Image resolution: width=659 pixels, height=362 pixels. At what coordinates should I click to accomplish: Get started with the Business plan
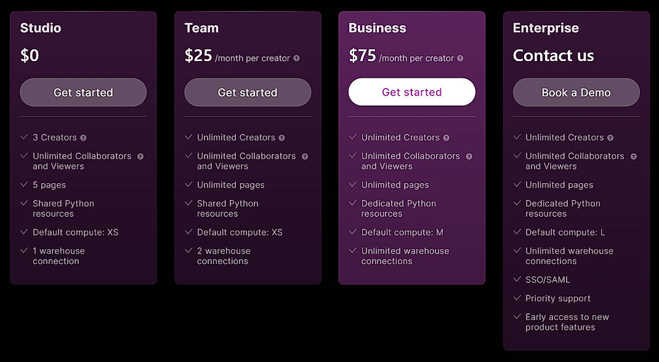[x=411, y=92]
